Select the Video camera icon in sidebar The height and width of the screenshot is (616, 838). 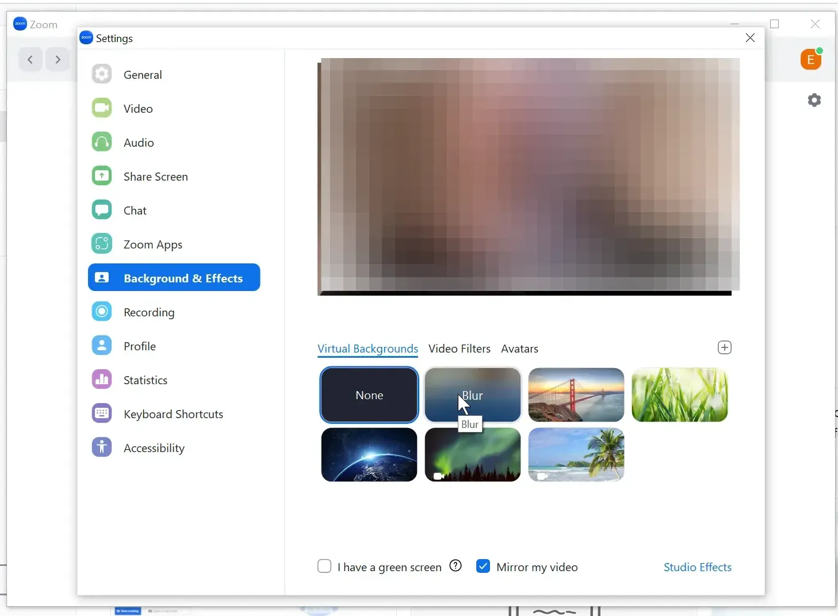tap(102, 108)
